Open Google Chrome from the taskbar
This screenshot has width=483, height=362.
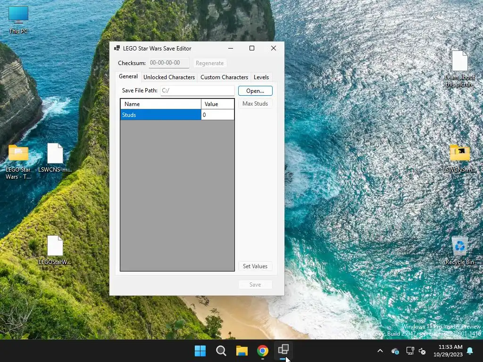262,351
